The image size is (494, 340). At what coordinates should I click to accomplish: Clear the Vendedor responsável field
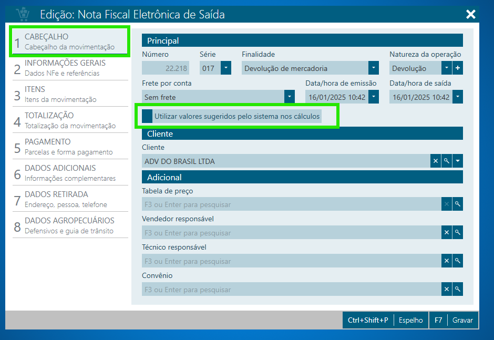pyautogui.click(x=447, y=233)
